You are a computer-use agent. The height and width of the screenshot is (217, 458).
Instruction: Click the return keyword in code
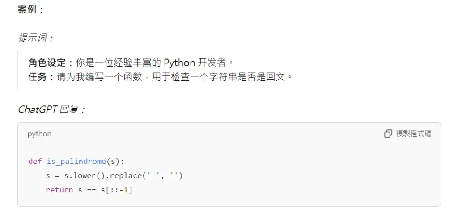coord(59,190)
